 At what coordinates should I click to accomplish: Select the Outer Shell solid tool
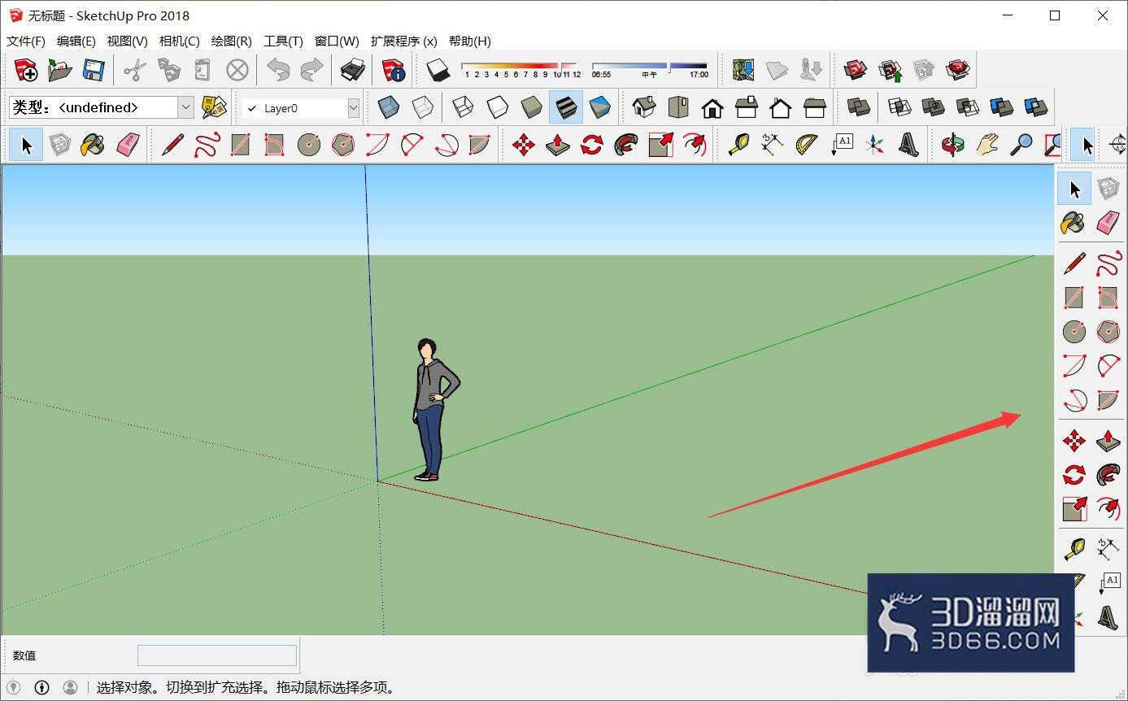tap(858, 107)
